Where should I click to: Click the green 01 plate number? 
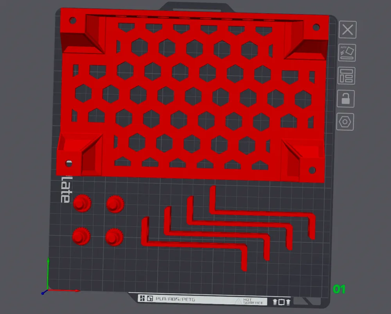pos(339,289)
